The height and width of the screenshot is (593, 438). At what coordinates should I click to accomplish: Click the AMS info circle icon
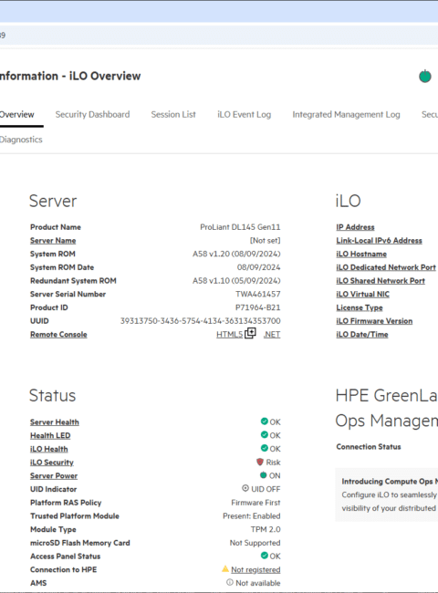tap(230, 582)
